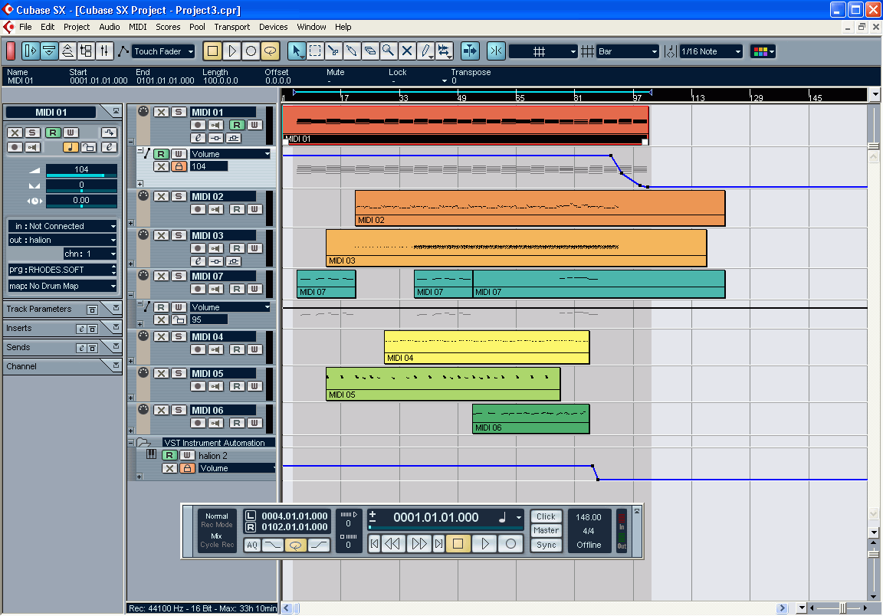Viewport: 883px width, 616px height.
Task: Open the Devices menu
Action: coord(273,27)
